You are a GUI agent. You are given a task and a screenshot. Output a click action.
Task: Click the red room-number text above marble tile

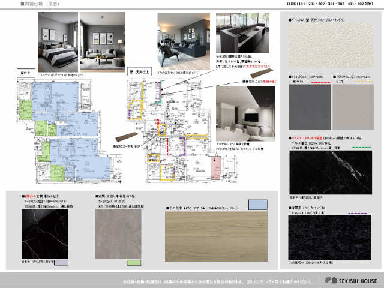pos(307,138)
